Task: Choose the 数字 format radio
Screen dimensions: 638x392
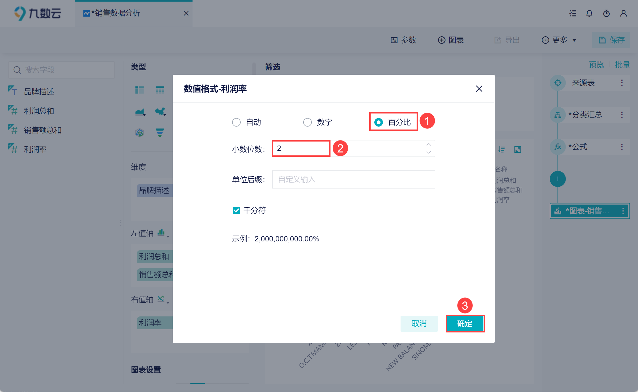Action: pyautogui.click(x=308, y=122)
